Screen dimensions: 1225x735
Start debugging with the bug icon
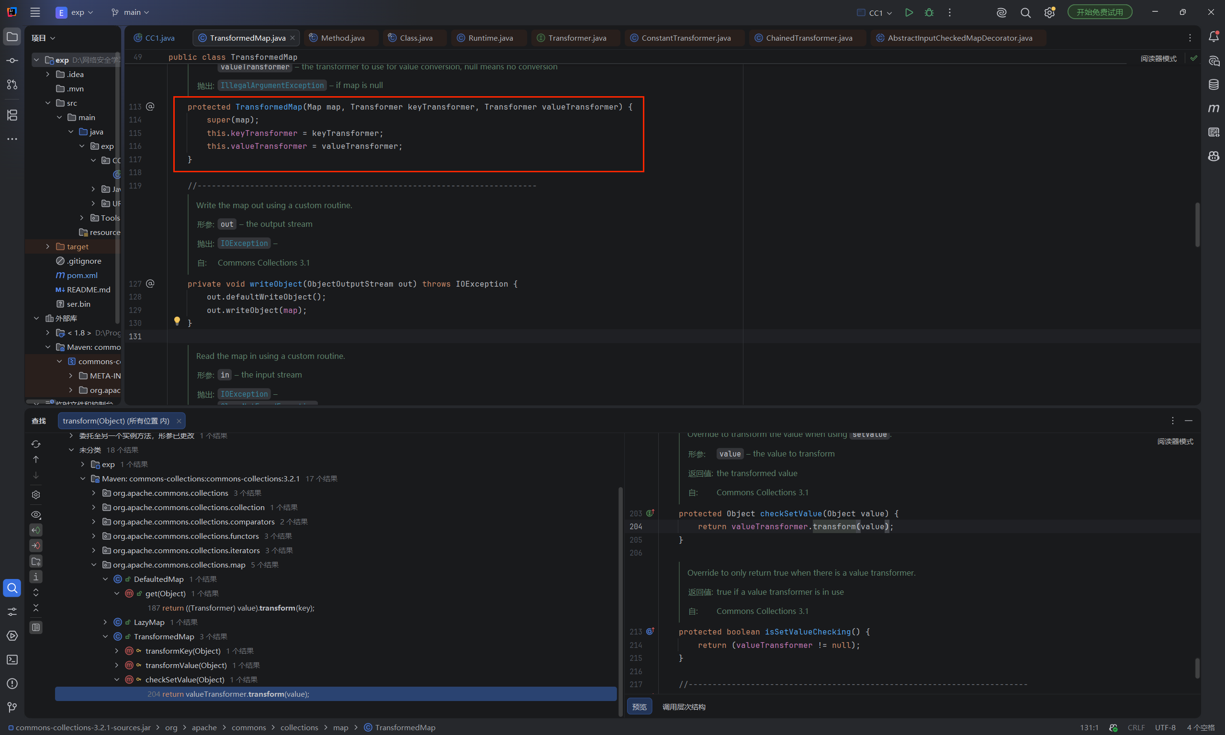[929, 12]
